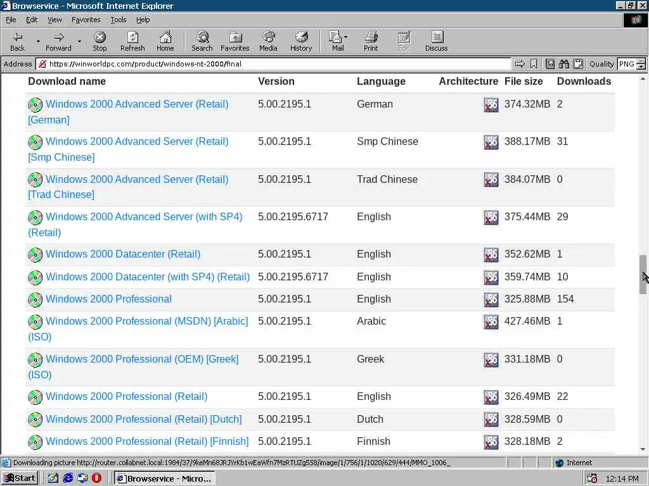Launch Internet Explorer from quick launch

pyautogui.click(x=68, y=478)
